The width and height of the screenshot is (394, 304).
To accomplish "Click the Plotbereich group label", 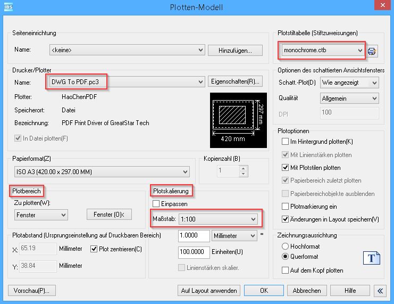I will point(27,191).
